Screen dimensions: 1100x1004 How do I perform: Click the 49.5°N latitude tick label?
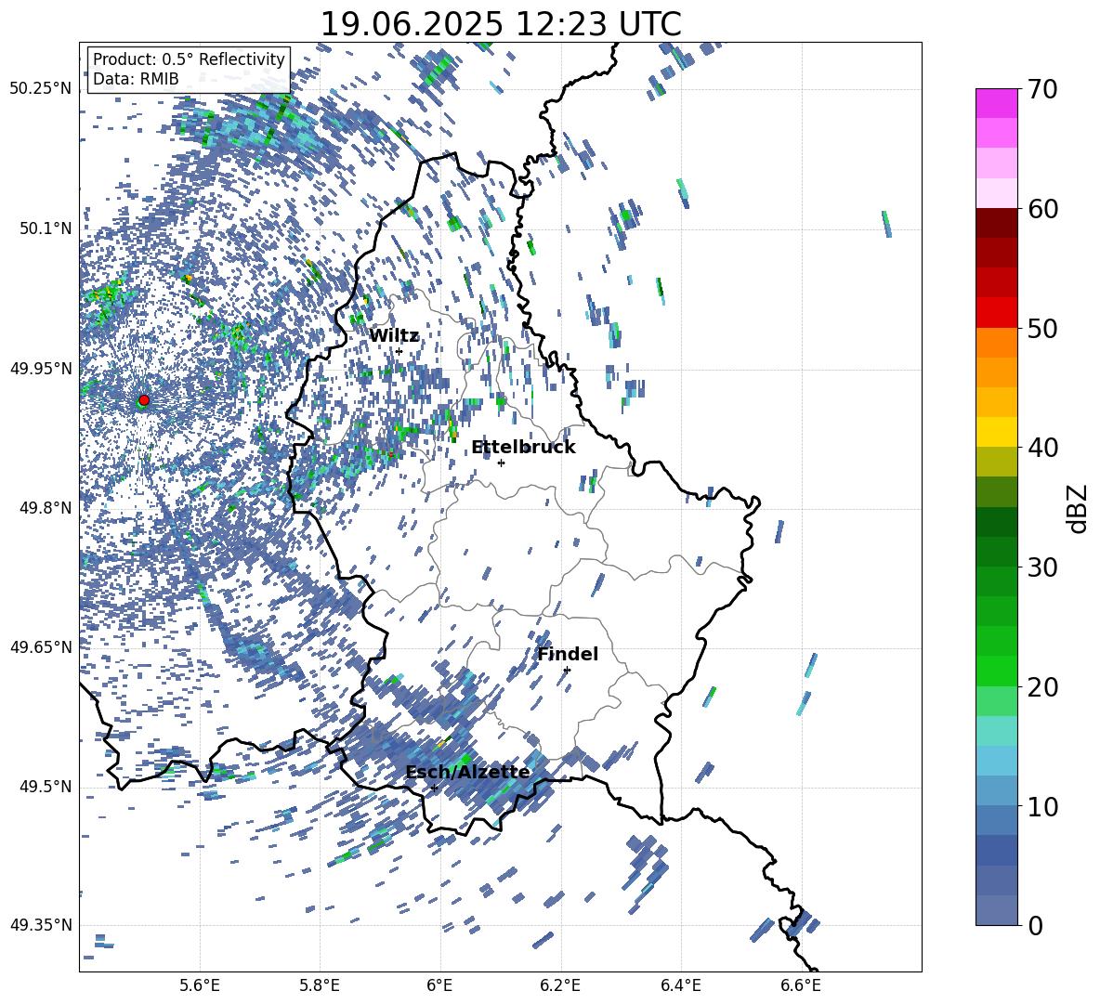[46, 787]
